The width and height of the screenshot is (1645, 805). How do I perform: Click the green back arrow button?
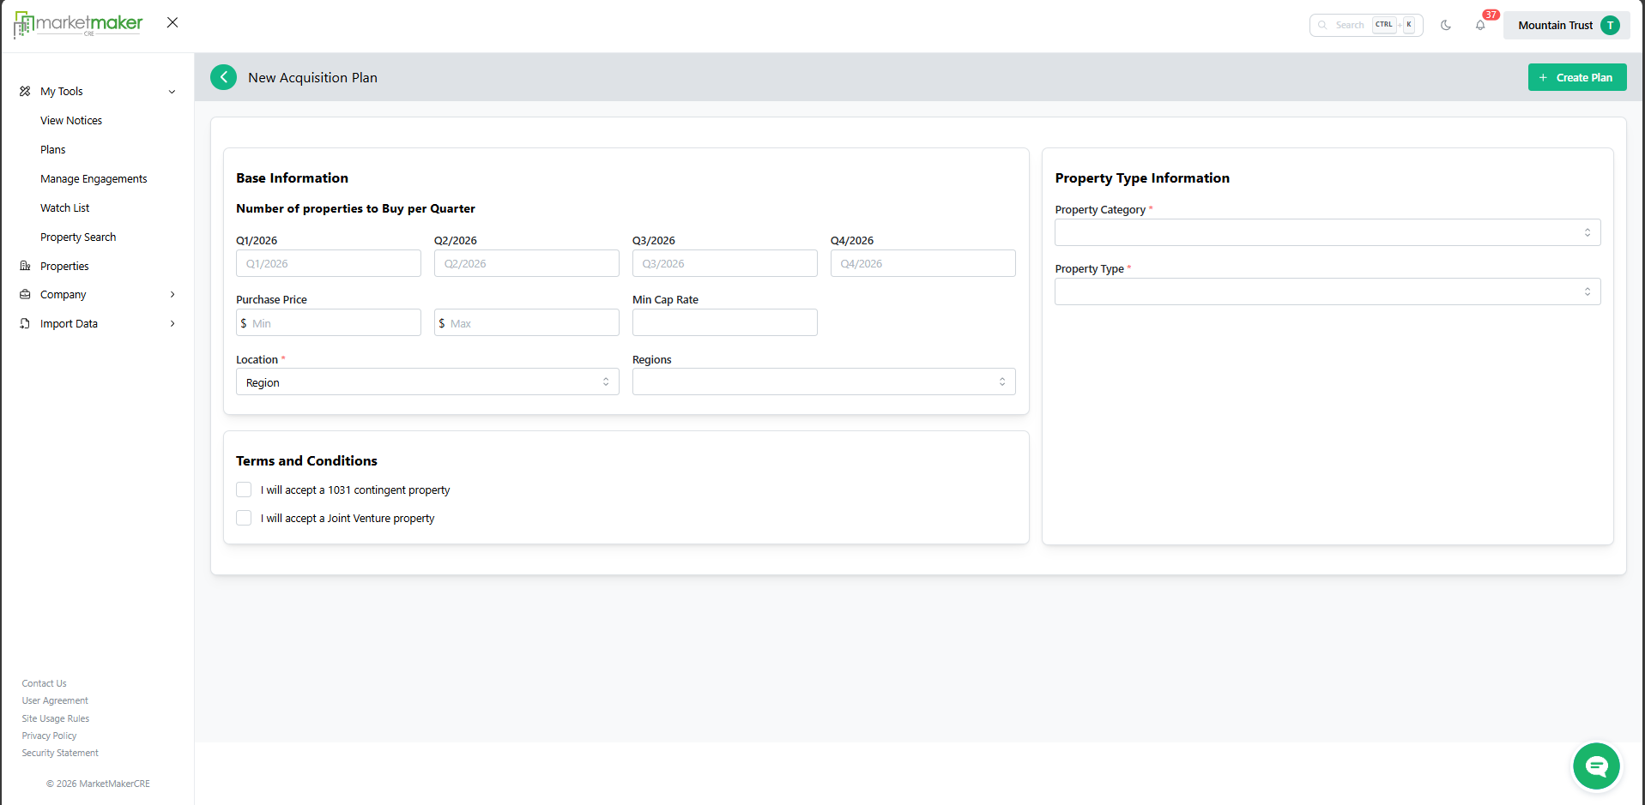click(223, 77)
